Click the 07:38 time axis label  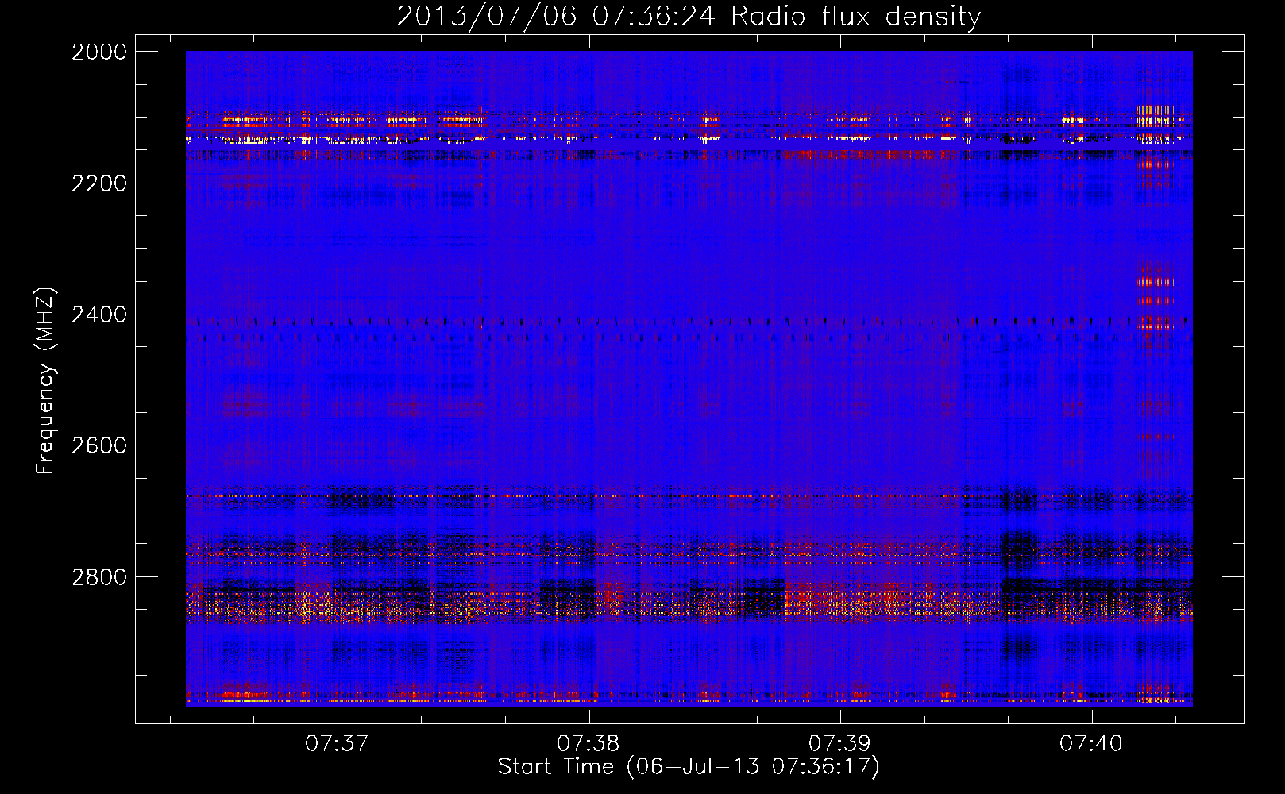coord(588,743)
